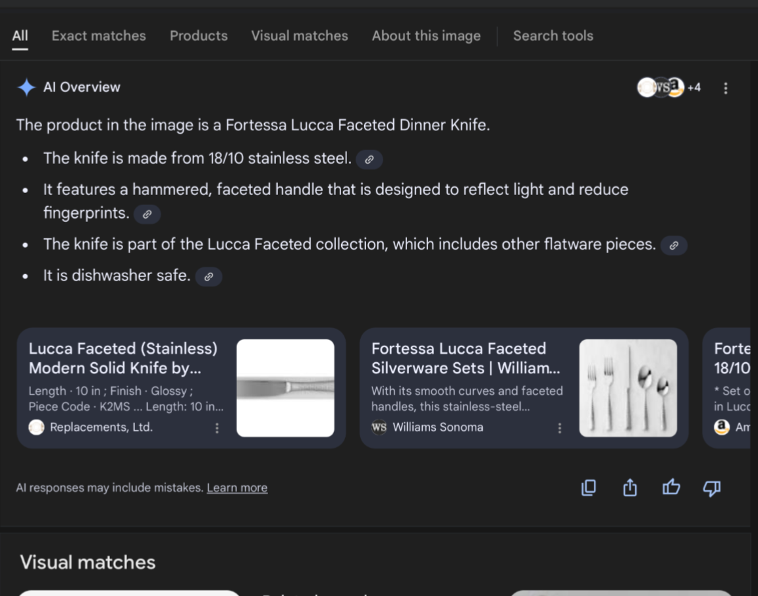This screenshot has height=596, width=758.
Task: Give thumbs down to AI Overview
Action: click(x=712, y=487)
